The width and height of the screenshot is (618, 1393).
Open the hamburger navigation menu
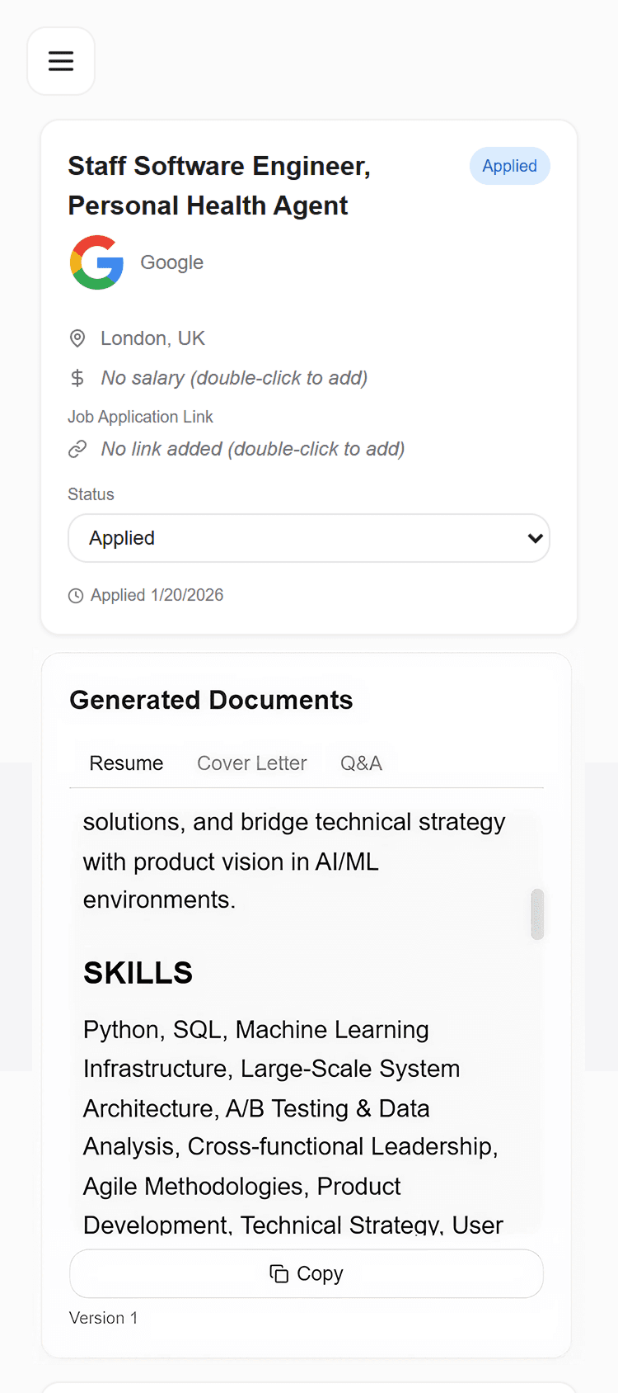point(61,61)
